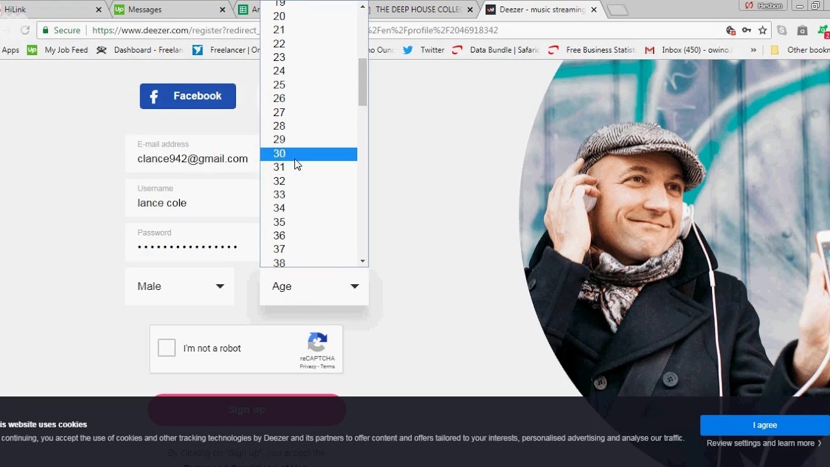Choose age 25 in the list

point(309,85)
